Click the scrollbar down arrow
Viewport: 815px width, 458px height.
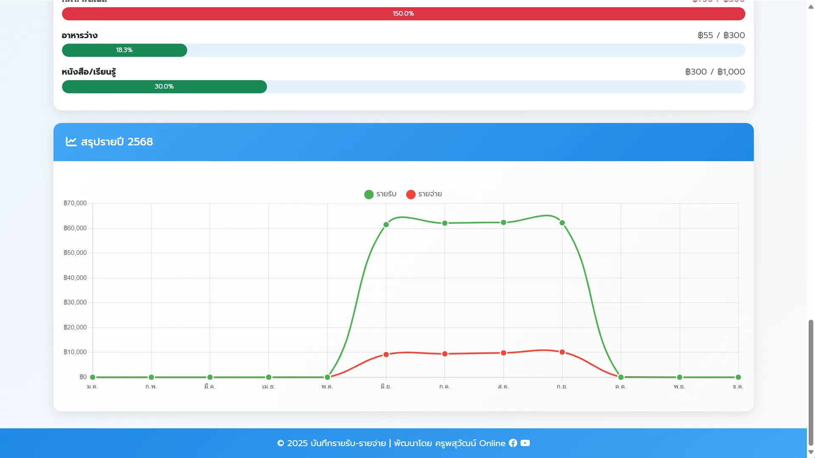point(811,452)
